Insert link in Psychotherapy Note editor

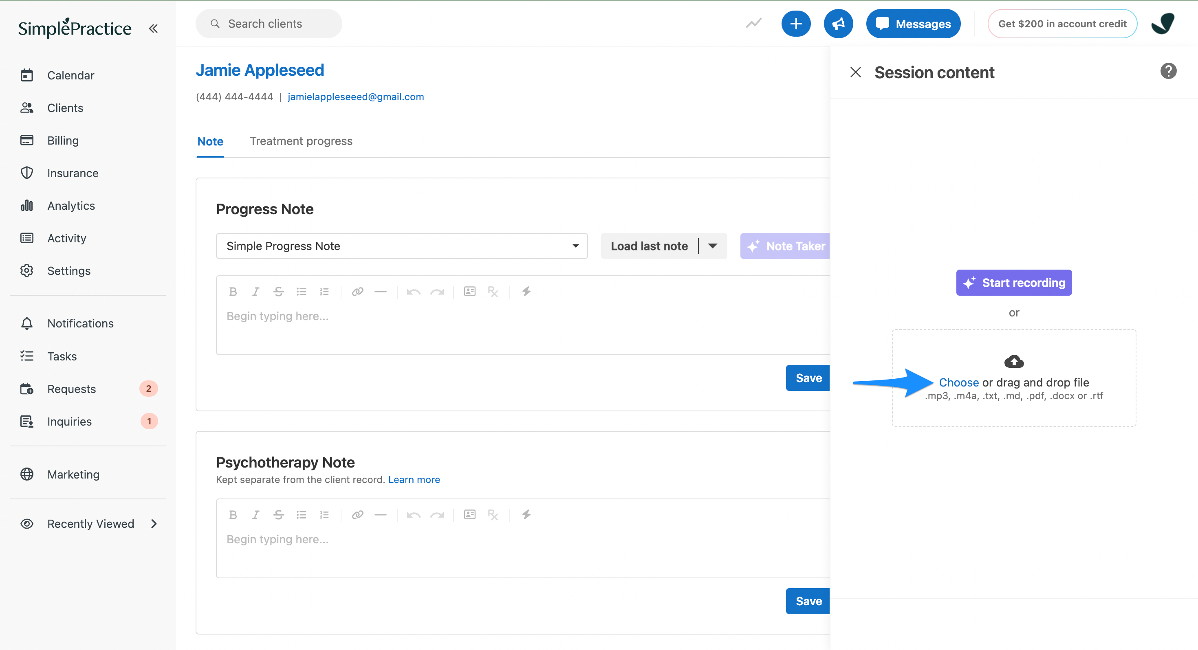357,515
